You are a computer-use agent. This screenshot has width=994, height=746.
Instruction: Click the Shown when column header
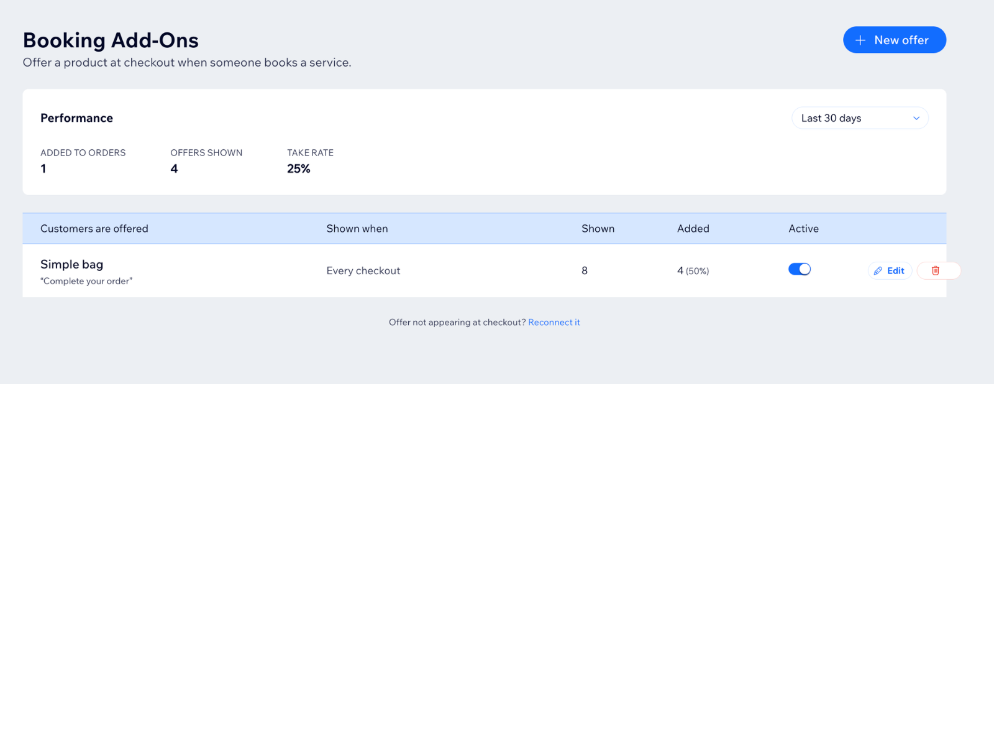(357, 229)
